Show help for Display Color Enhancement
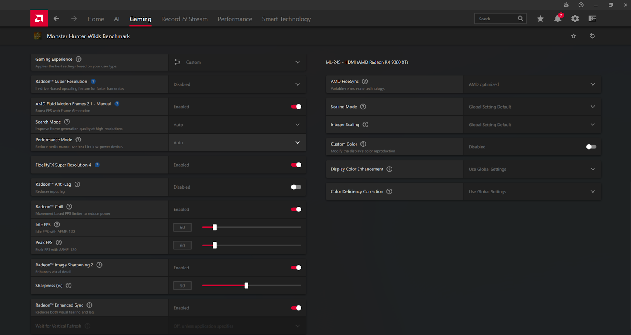 click(x=389, y=169)
